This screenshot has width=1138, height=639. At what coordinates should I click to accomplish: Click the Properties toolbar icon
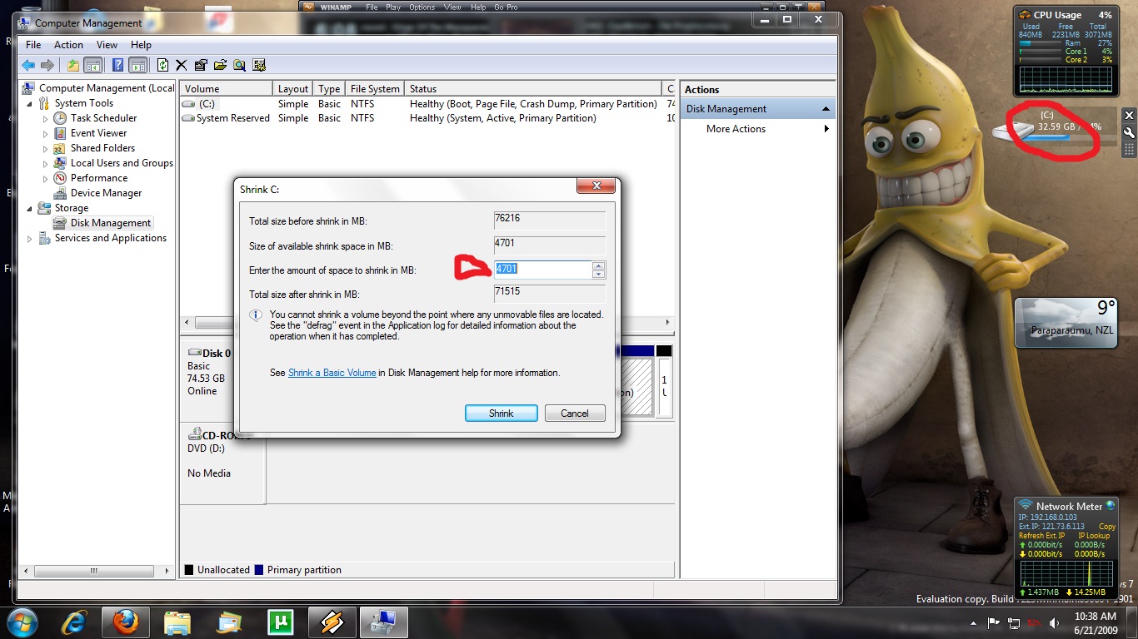(201, 65)
